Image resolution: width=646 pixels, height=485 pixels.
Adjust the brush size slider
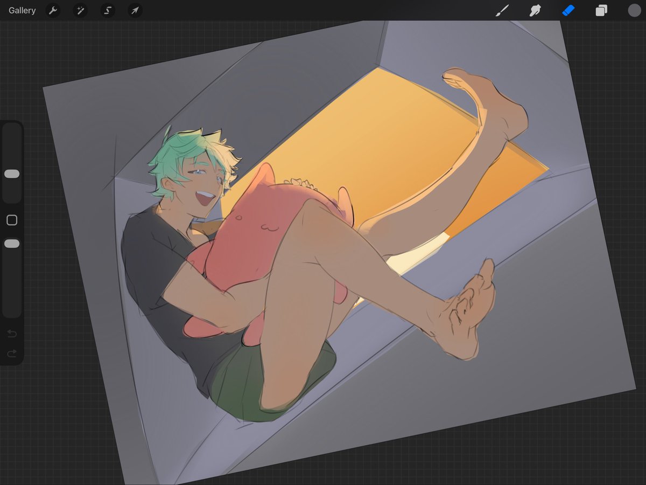pyautogui.click(x=12, y=174)
